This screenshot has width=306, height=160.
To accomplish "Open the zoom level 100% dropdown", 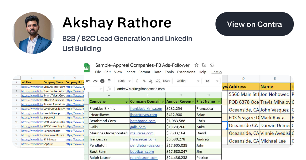I will coord(123,81).
